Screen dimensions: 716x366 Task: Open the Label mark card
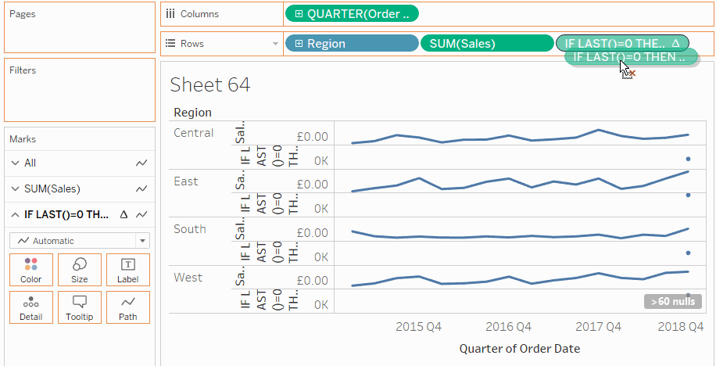pyautogui.click(x=128, y=270)
